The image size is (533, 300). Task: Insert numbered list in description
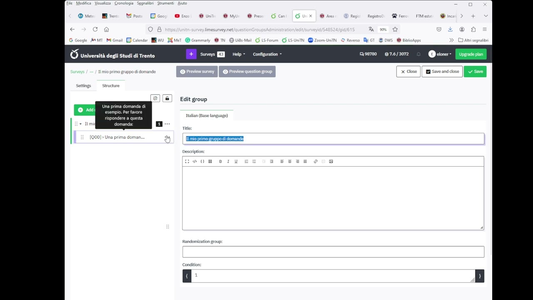246,161
